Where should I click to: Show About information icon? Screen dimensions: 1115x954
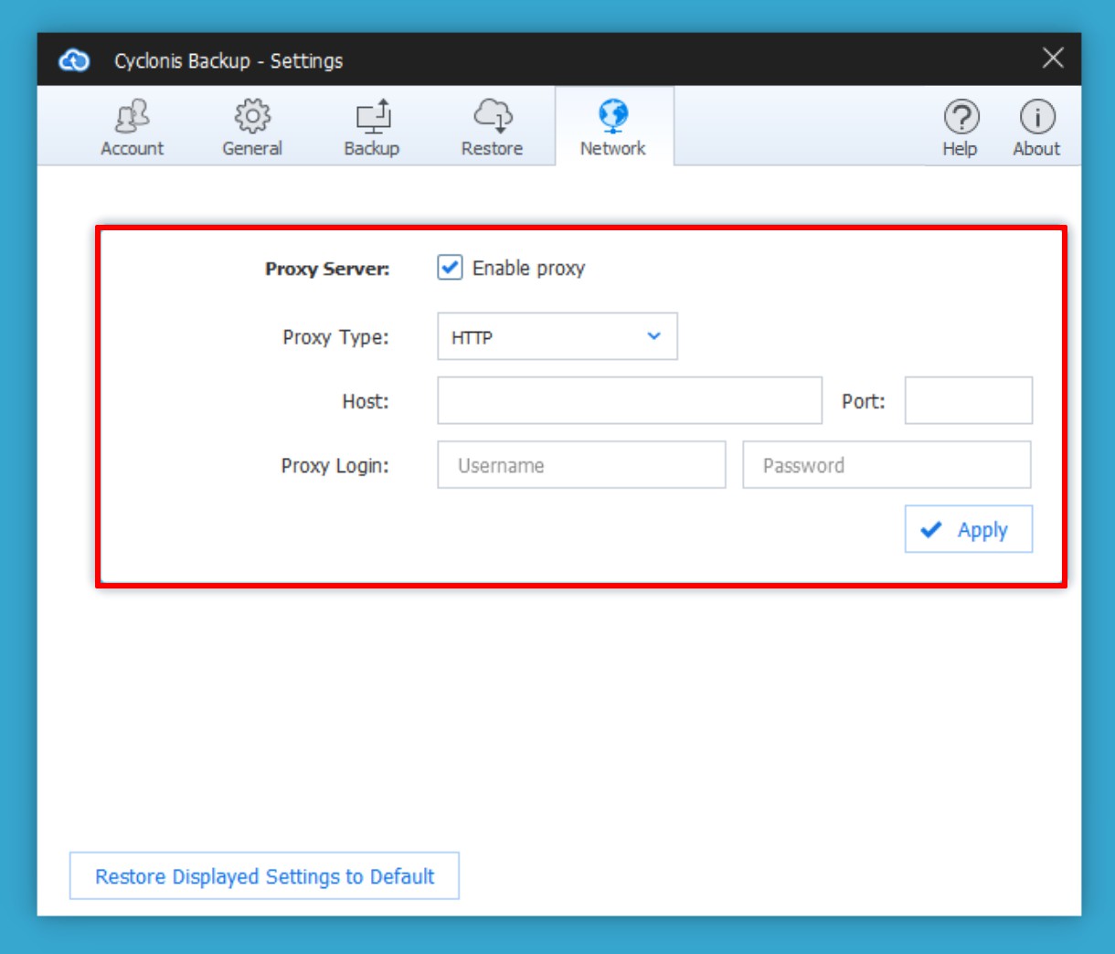1036,117
